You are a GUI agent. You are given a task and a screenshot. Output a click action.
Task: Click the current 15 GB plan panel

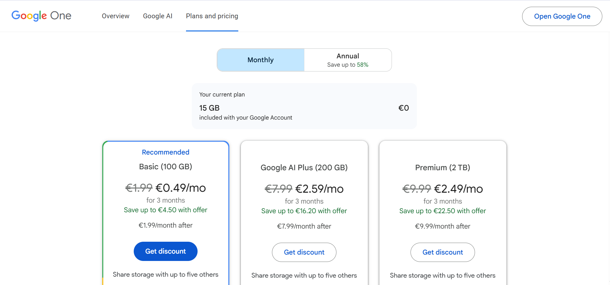304,106
